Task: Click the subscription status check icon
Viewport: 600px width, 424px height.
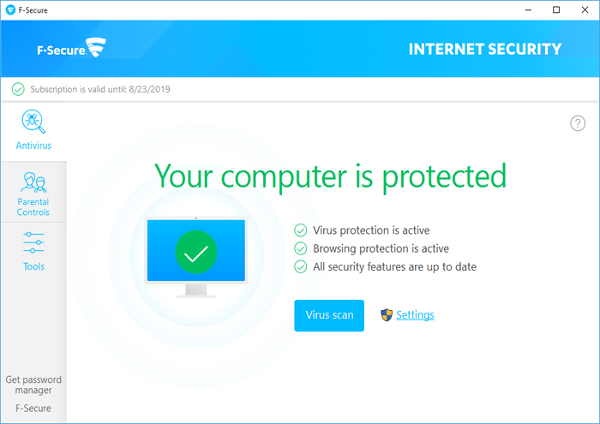Action: click(18, 89)
